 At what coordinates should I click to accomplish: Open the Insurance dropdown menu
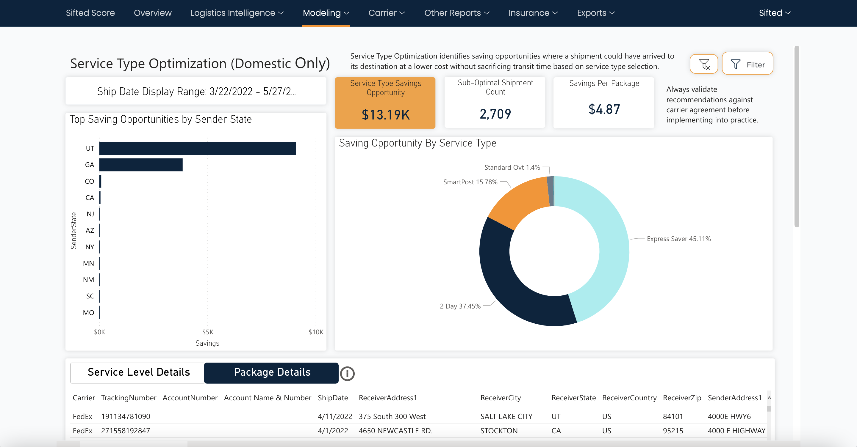(x=532, y=13)
